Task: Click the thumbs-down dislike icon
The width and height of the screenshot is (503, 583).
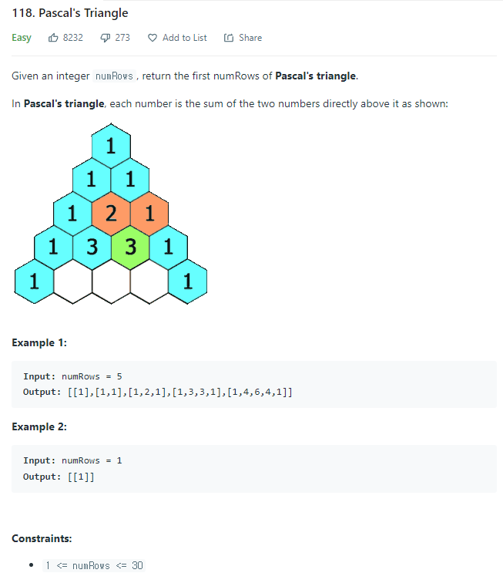Action: [105, 38]
